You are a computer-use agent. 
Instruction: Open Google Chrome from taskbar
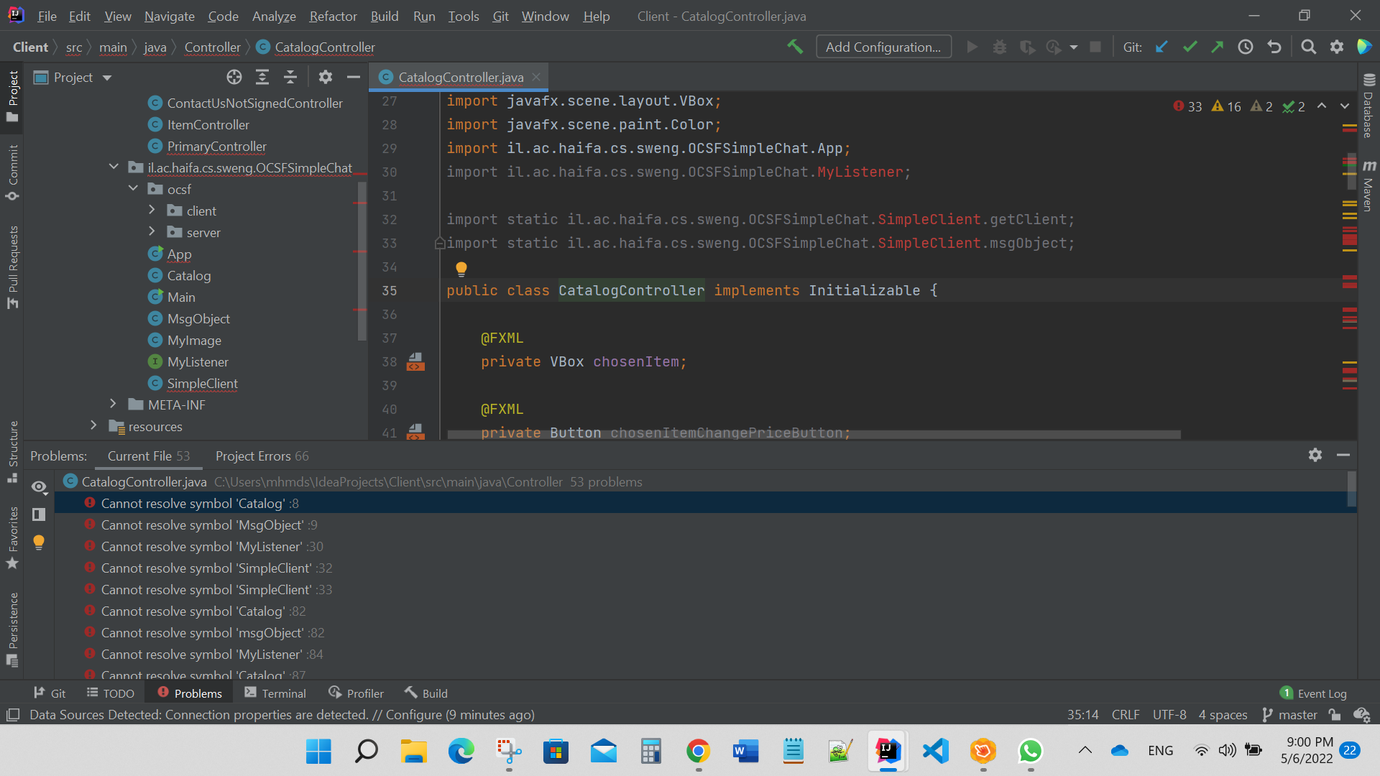[x=698, y=751]
